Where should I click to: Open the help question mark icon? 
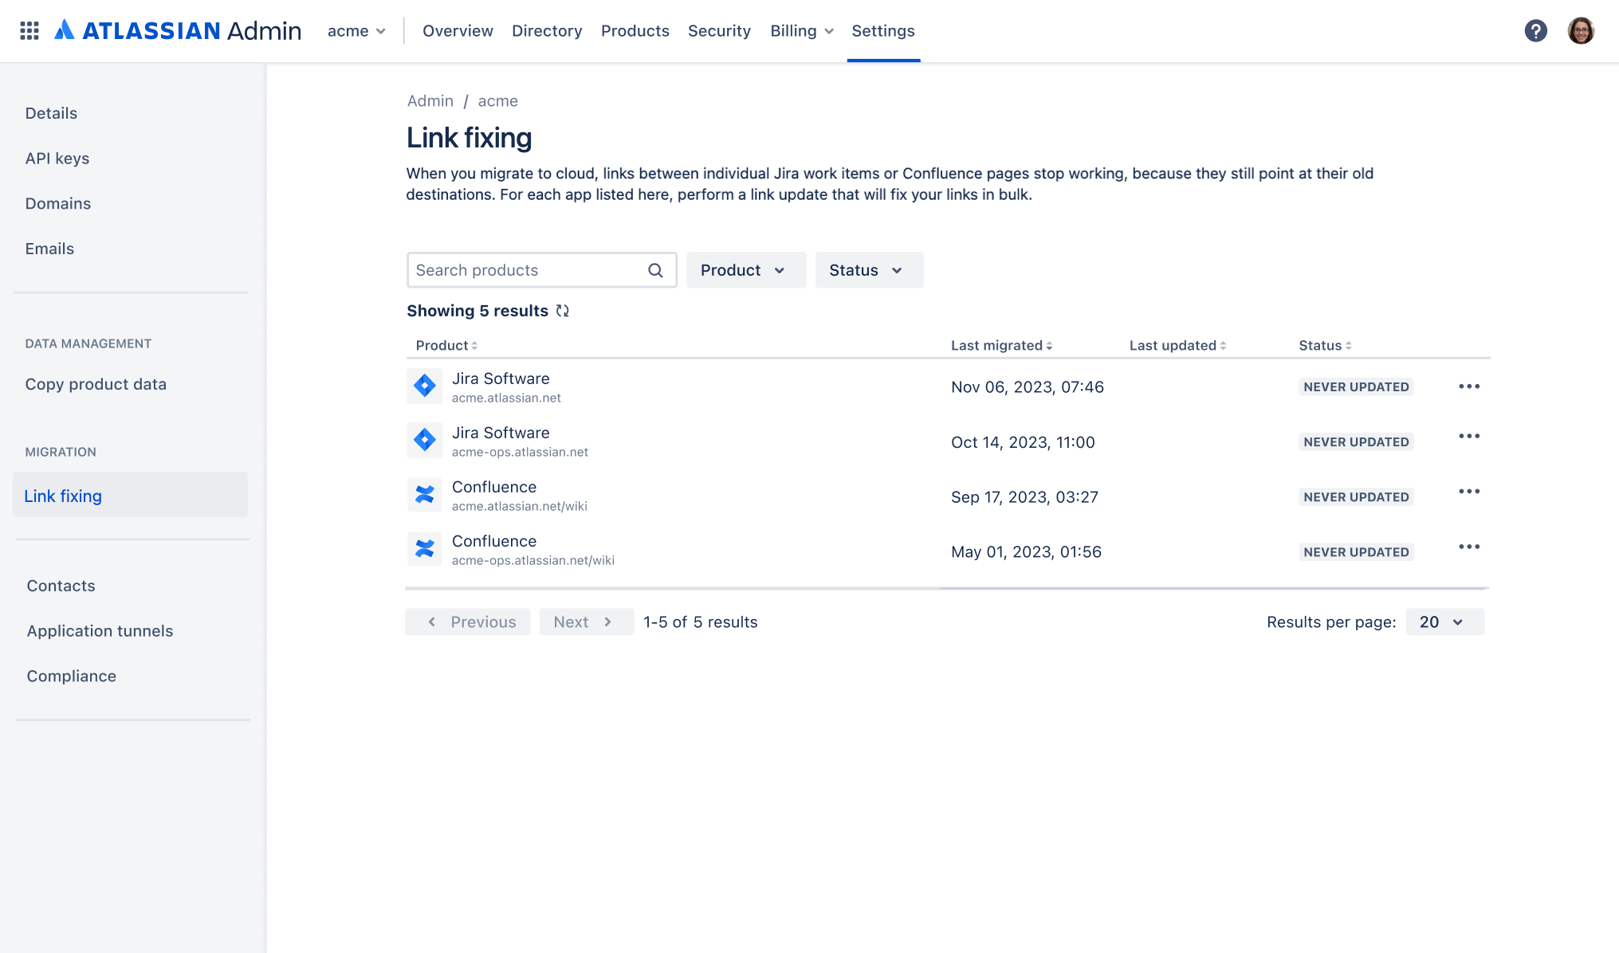[1535, 31]
